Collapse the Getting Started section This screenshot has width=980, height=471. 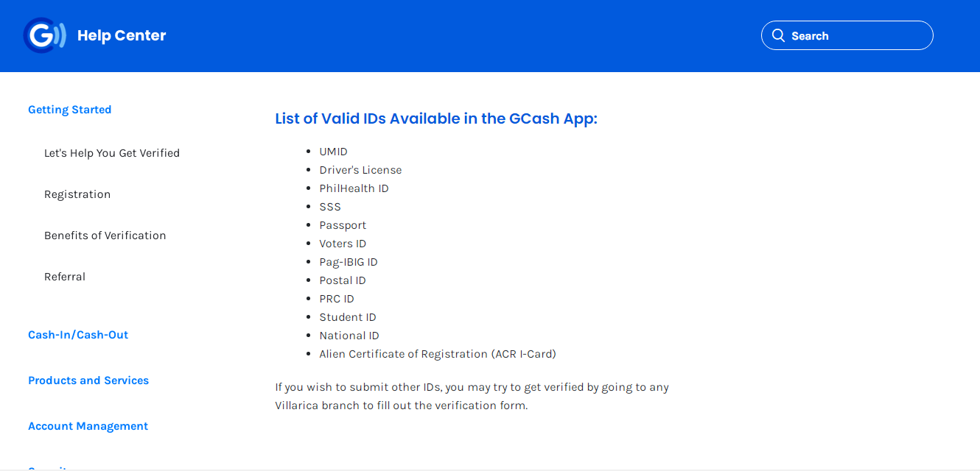(69, 110)
